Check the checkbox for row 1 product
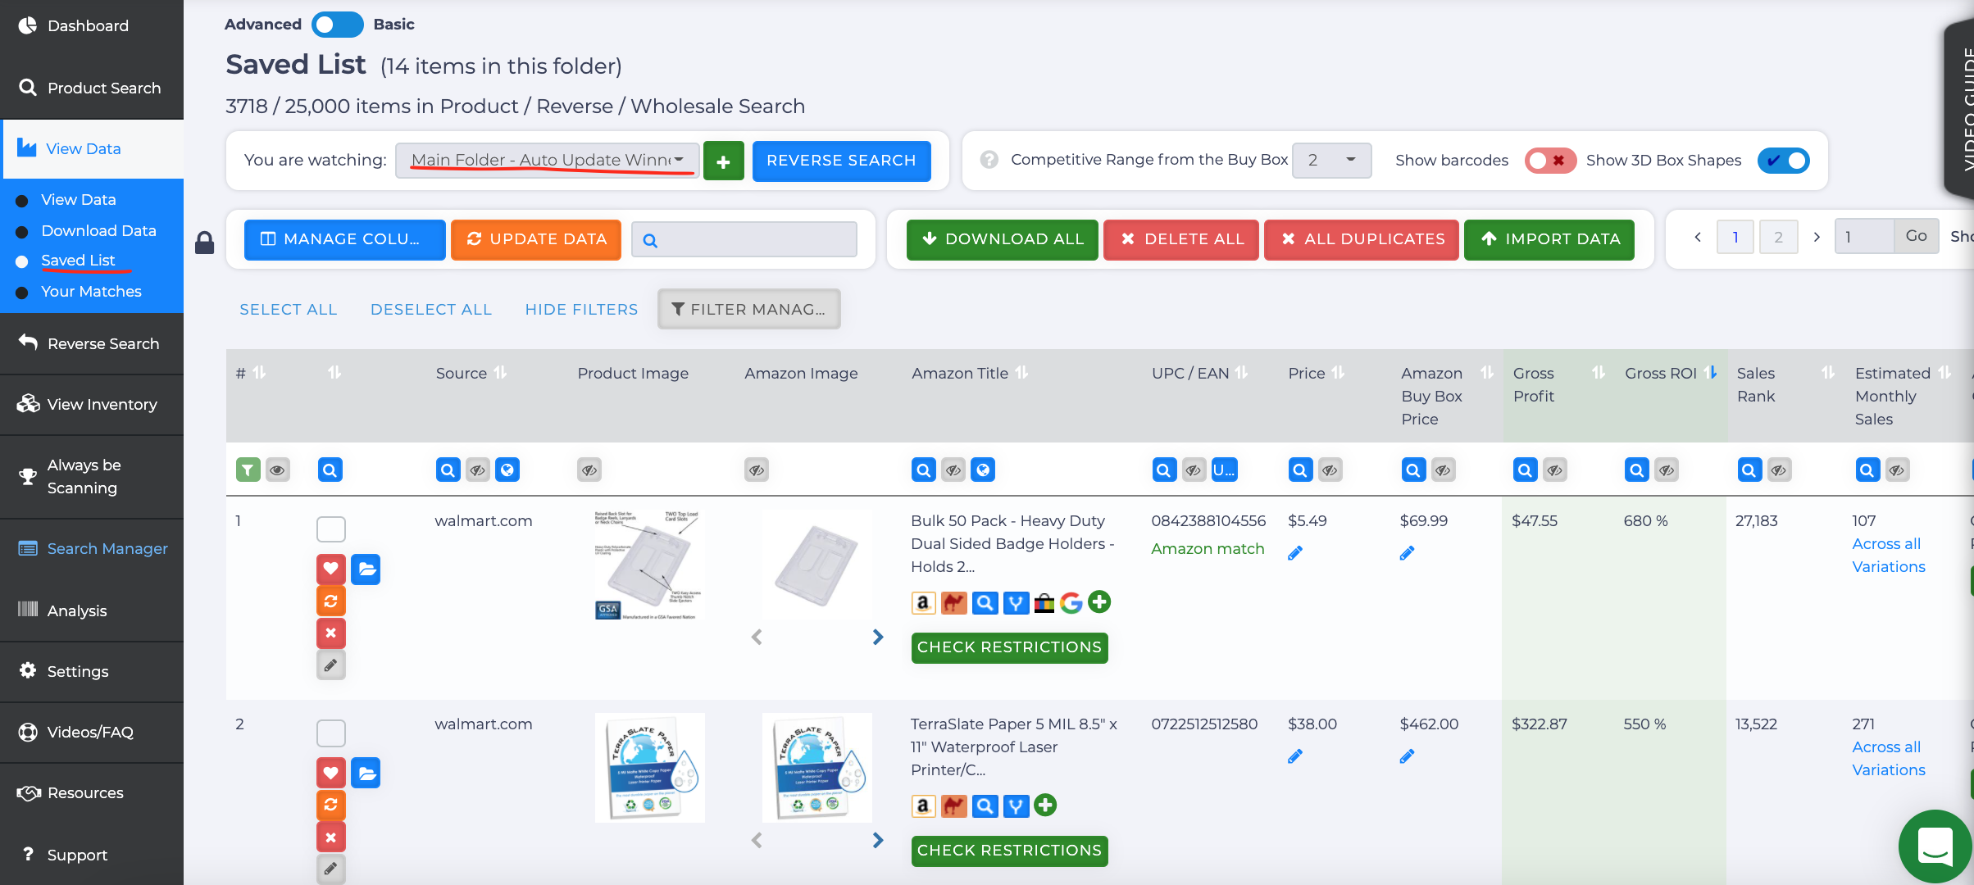Image resolution: width=1974 pixels, height=885 pixels. click(x=330, y=529)
